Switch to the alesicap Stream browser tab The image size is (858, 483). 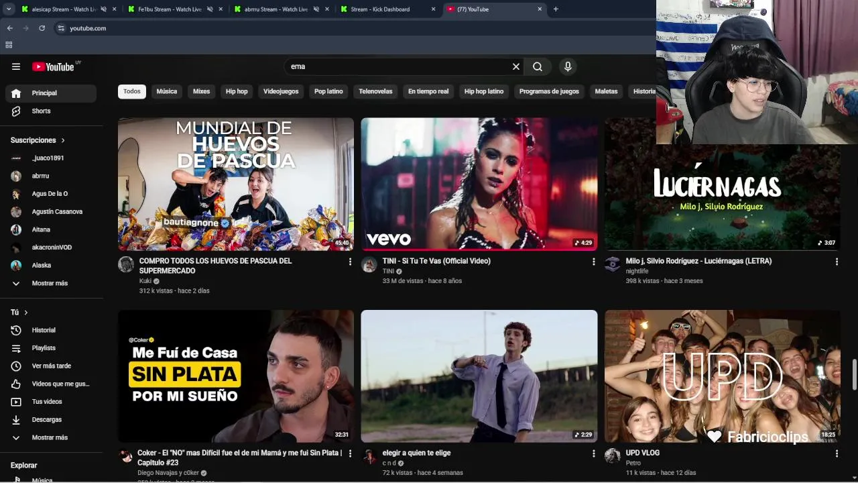tap(64, 9)
